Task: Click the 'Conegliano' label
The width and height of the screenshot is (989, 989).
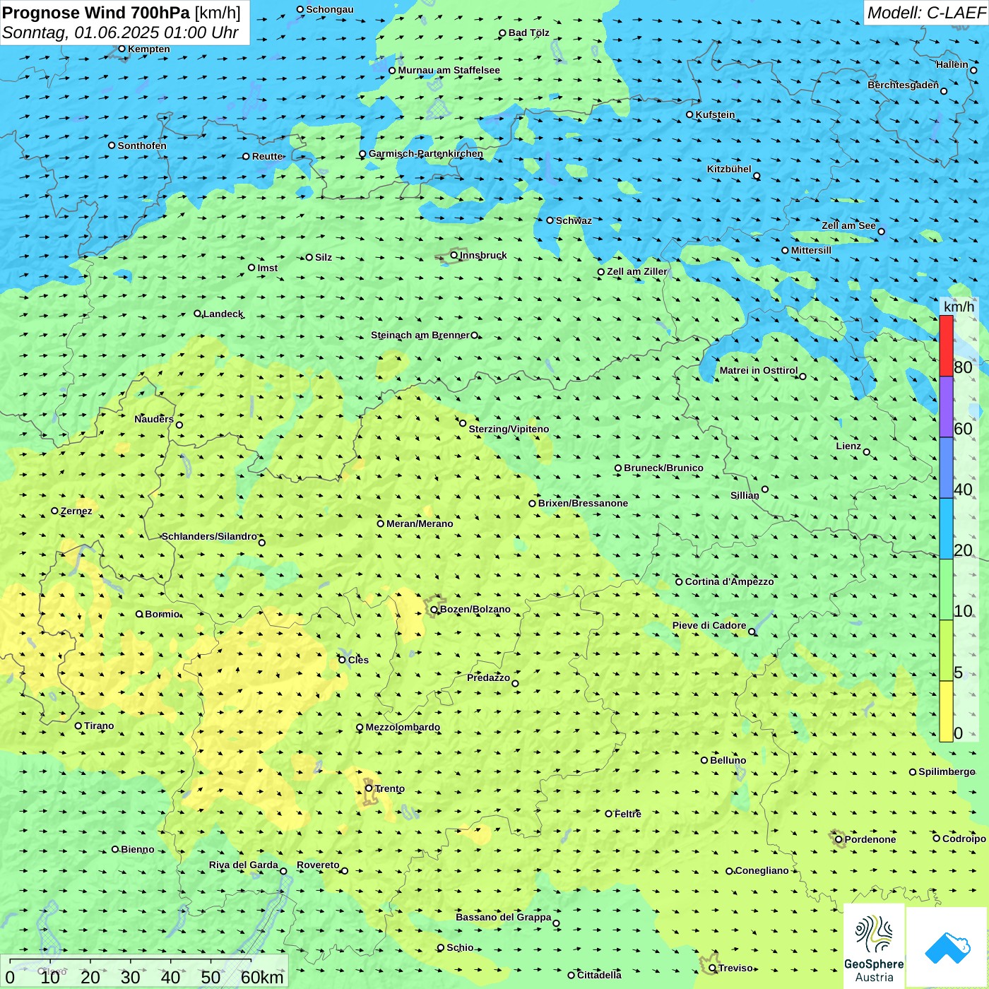Action: (x=762, y=870)
